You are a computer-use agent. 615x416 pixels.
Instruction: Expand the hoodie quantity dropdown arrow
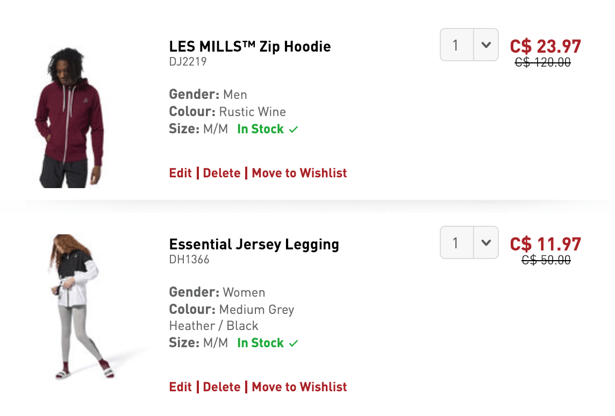486,45
